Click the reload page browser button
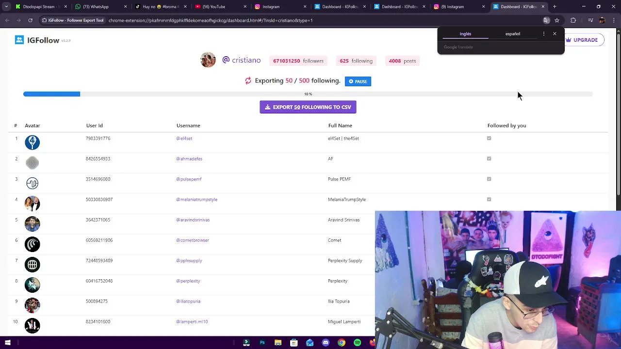 (30, 20)
